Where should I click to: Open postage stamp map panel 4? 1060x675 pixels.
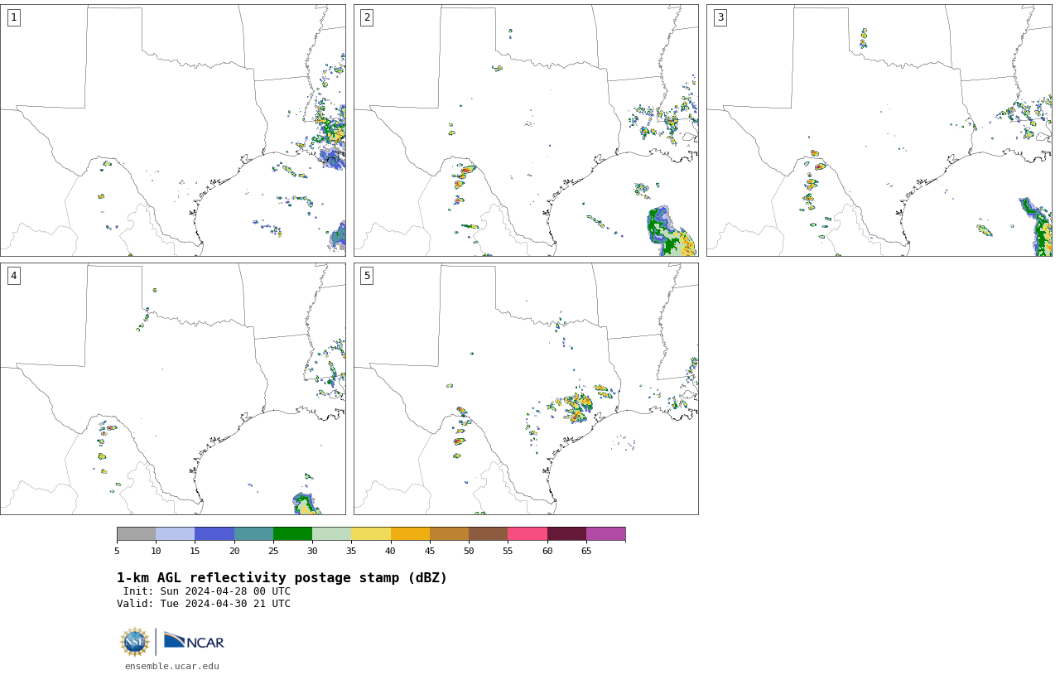(x=173, y=388)
